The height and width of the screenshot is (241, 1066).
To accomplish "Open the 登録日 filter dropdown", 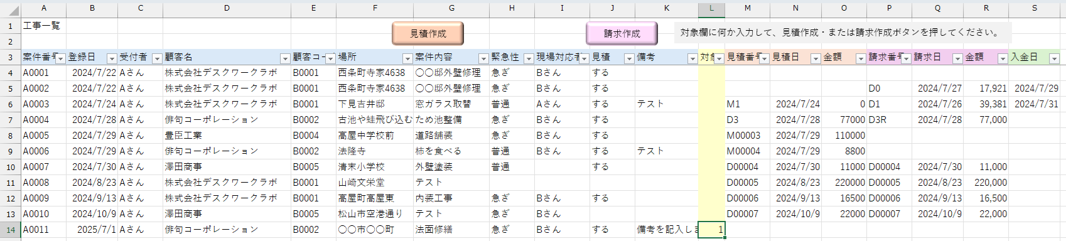I will point(112,58).
